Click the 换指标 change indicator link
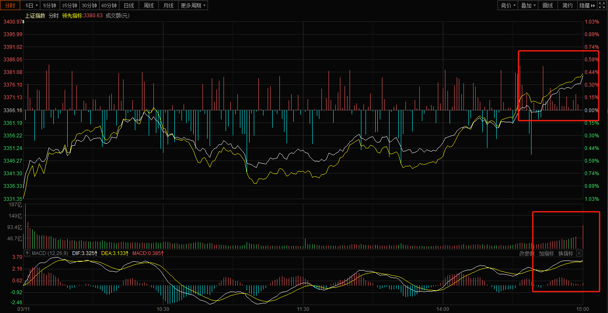 566,253
